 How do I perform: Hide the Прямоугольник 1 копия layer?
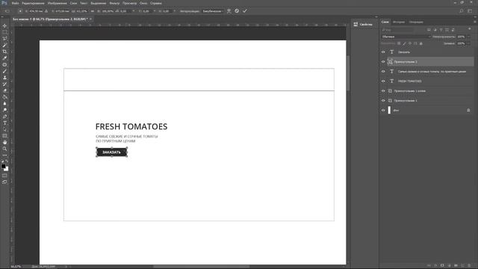tap(383, 91)
